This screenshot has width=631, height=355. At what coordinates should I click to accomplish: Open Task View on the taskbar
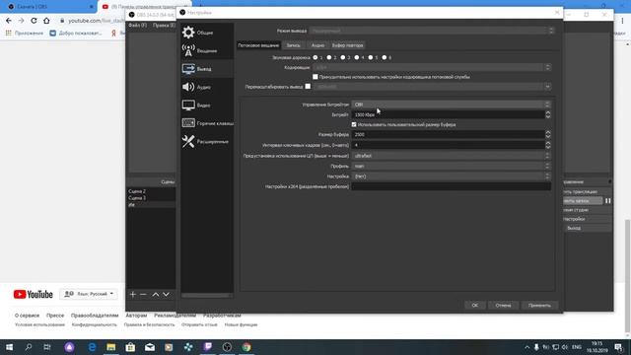[47, 347]
